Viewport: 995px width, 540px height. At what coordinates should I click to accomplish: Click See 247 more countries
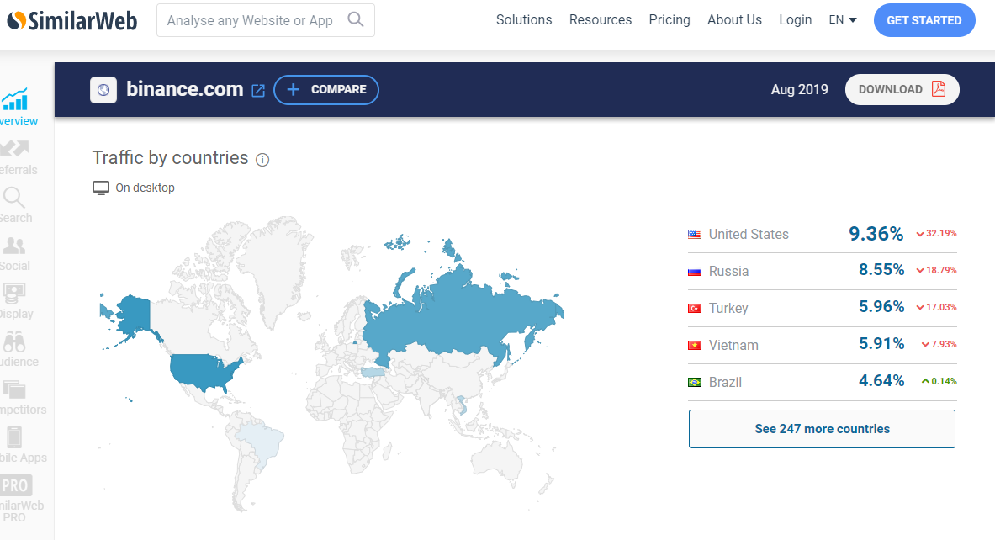pos(822,429)
